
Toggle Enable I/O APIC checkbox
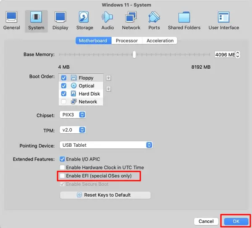[x=62, y=159]
